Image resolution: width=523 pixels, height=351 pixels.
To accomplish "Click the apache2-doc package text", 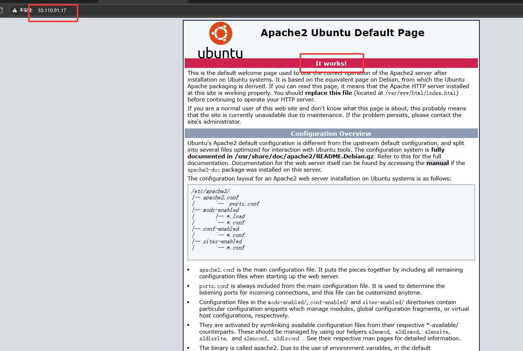I will (204, 170).
